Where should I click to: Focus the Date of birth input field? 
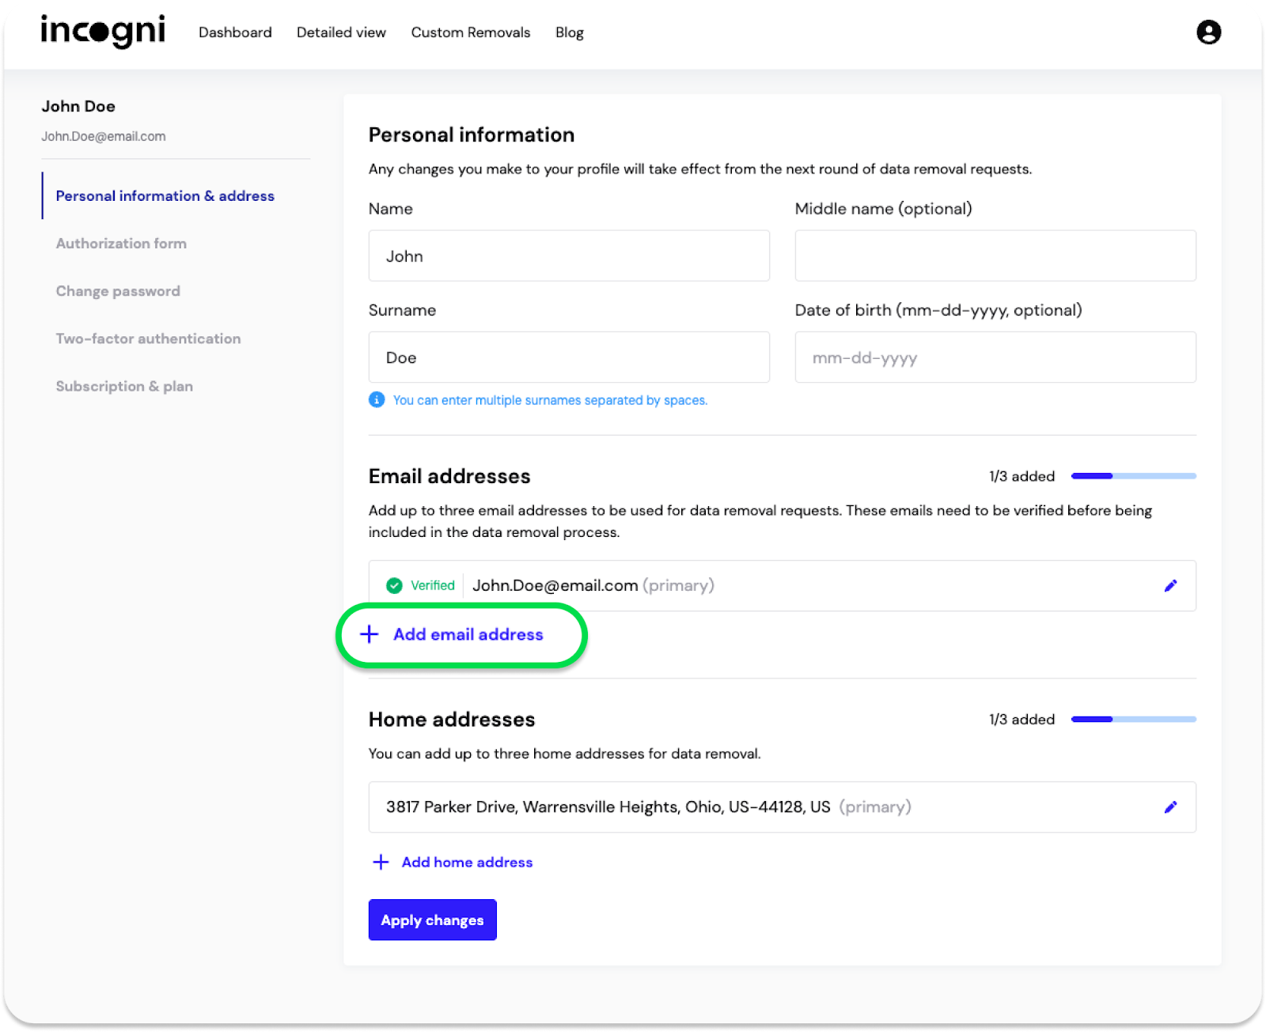coord(995,357)
